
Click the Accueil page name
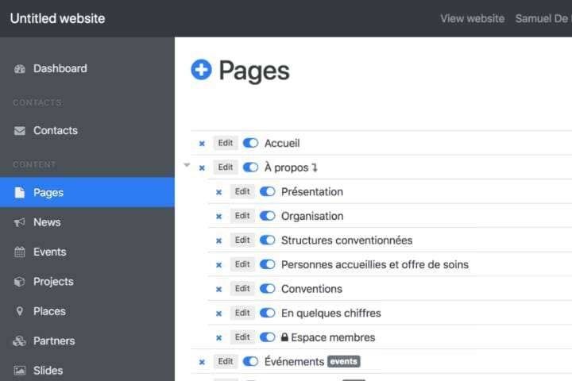pos(282,144)
